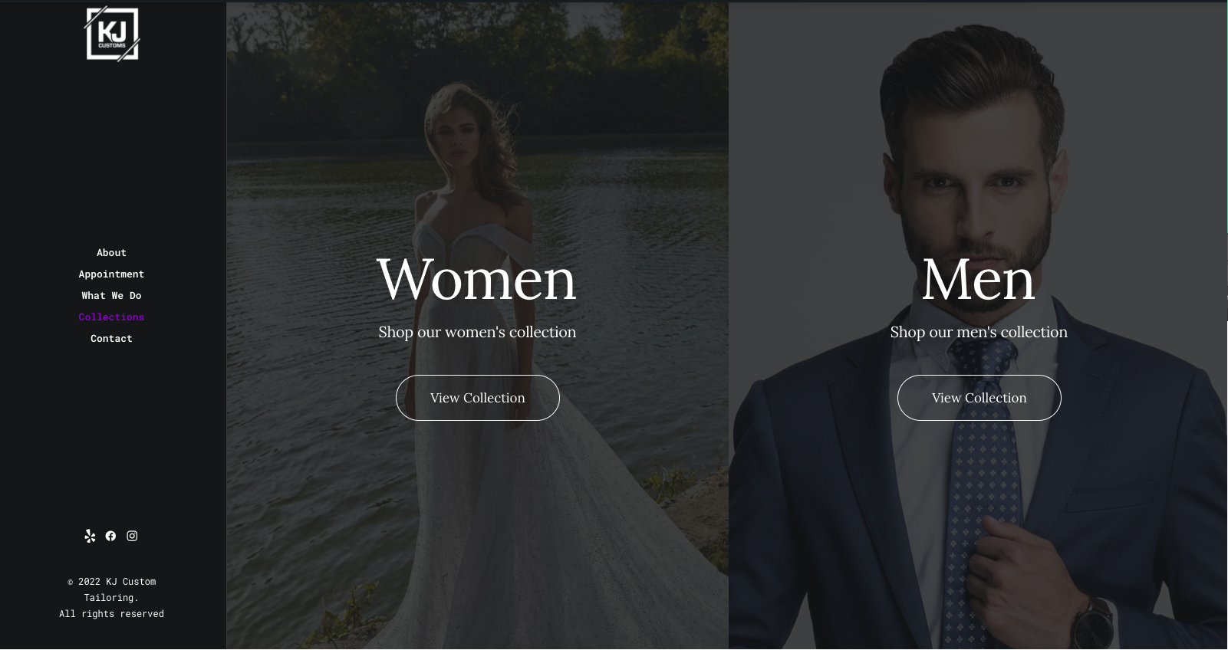Click the Women heading

click(476, 279)
